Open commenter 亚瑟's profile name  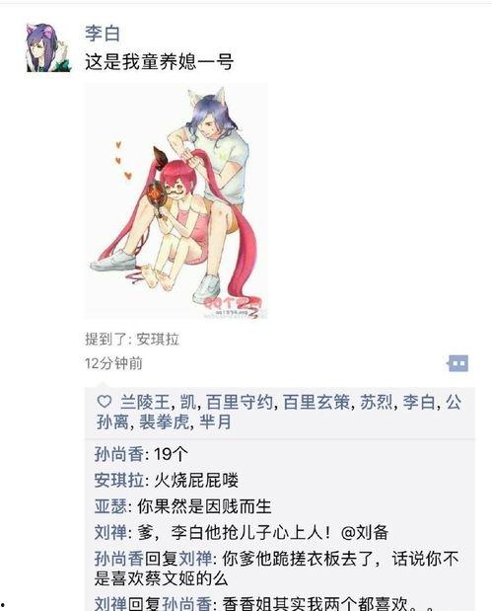tap(110, 506)
